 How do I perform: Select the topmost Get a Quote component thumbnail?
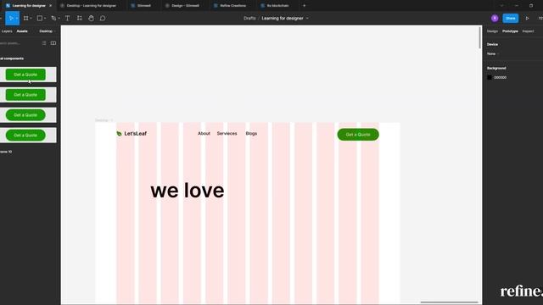click(28, 75)
